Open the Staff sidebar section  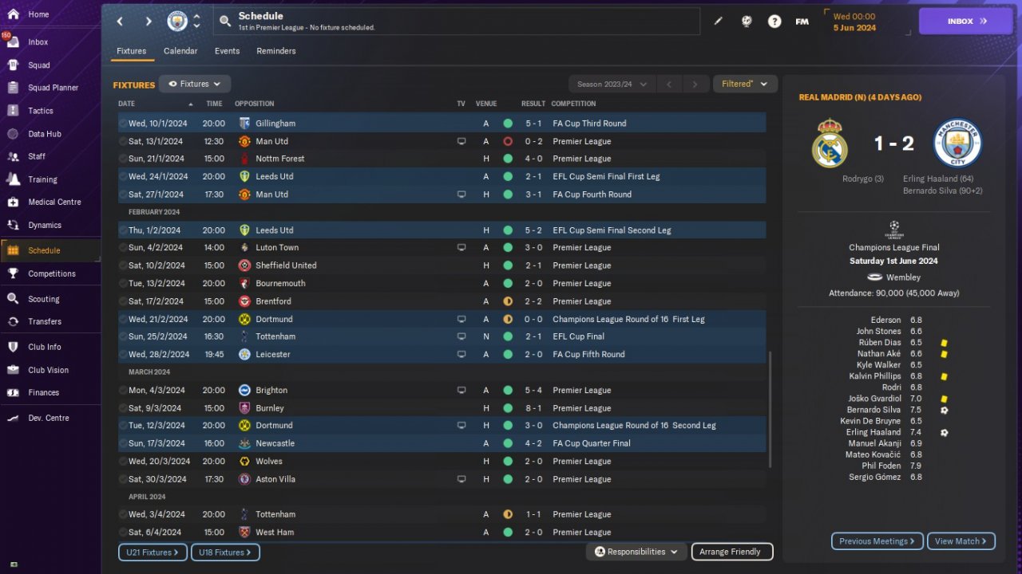click(x=37, y=156)
